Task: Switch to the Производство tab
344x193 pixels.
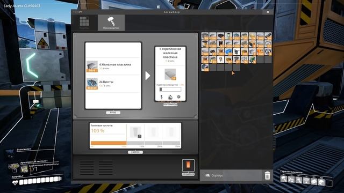Action: point(111,23)
